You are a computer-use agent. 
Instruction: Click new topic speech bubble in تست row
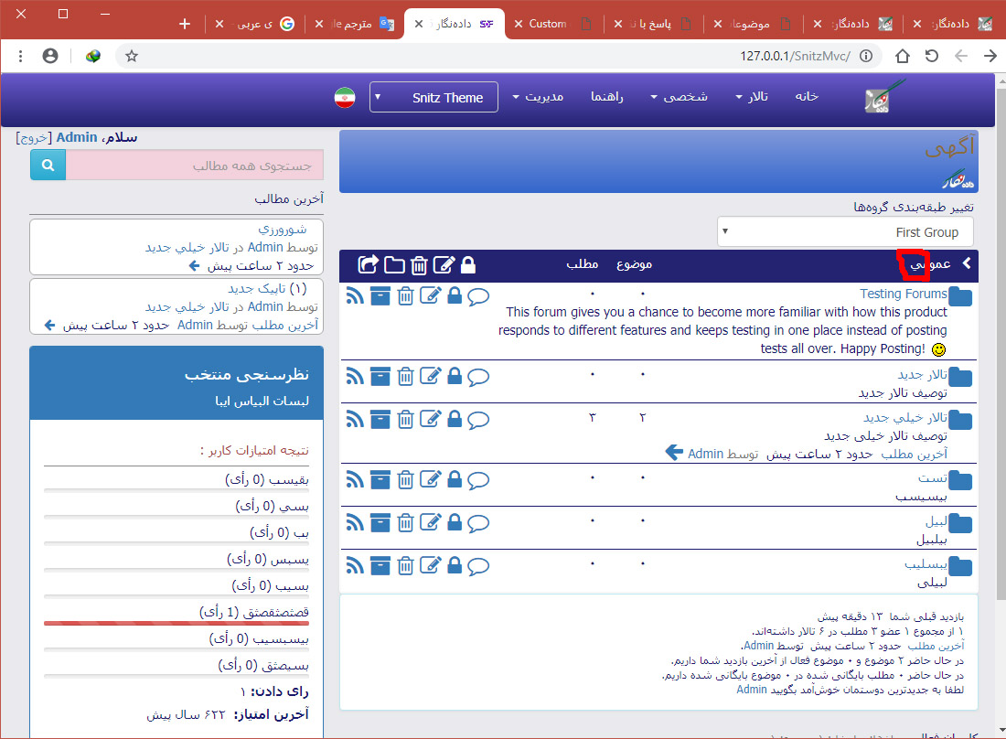[478, 479]
